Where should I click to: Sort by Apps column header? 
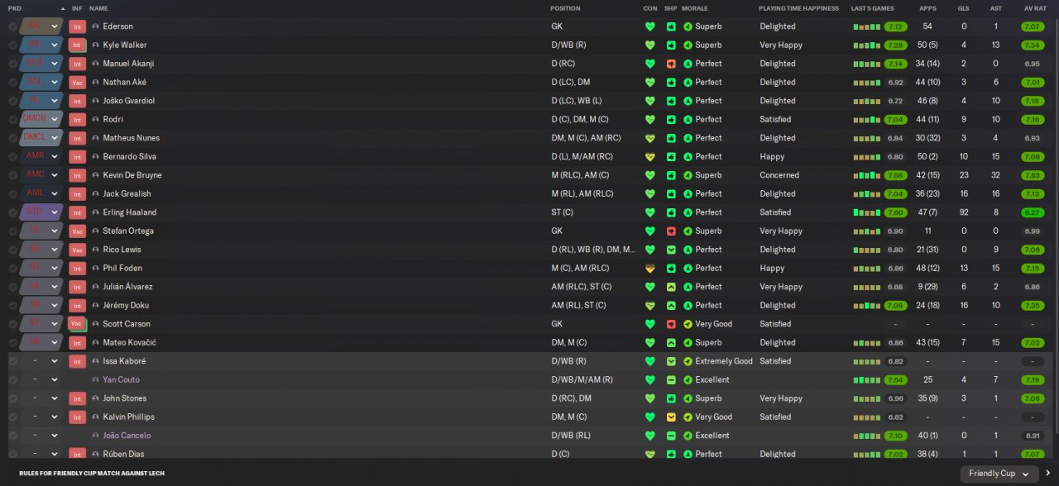pos(927,8)
